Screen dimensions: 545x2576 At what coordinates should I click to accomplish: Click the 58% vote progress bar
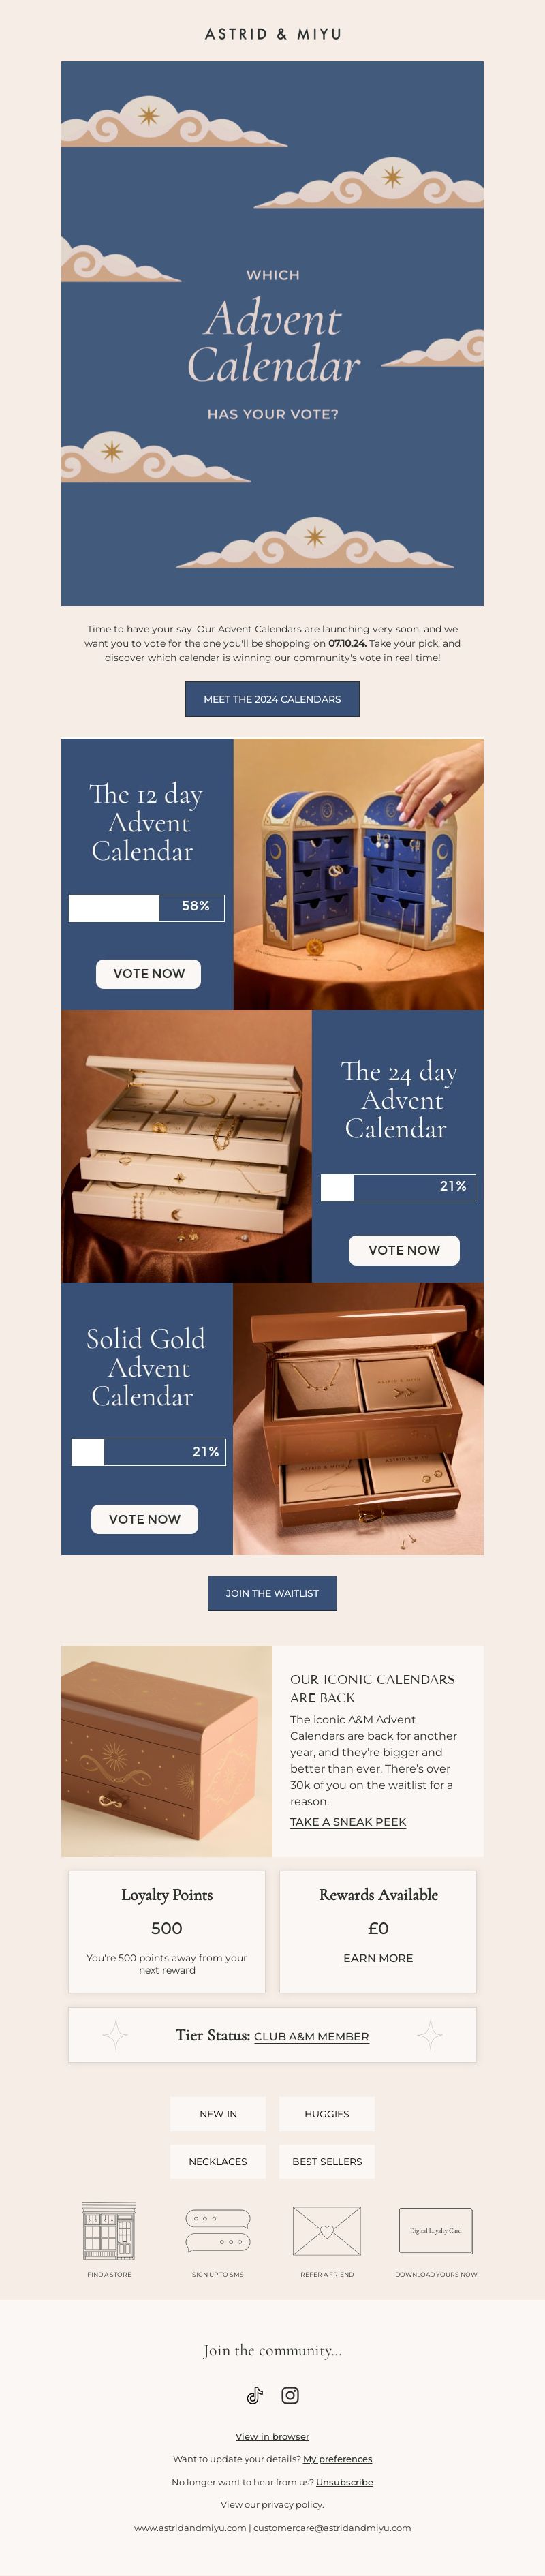[146, 908]
